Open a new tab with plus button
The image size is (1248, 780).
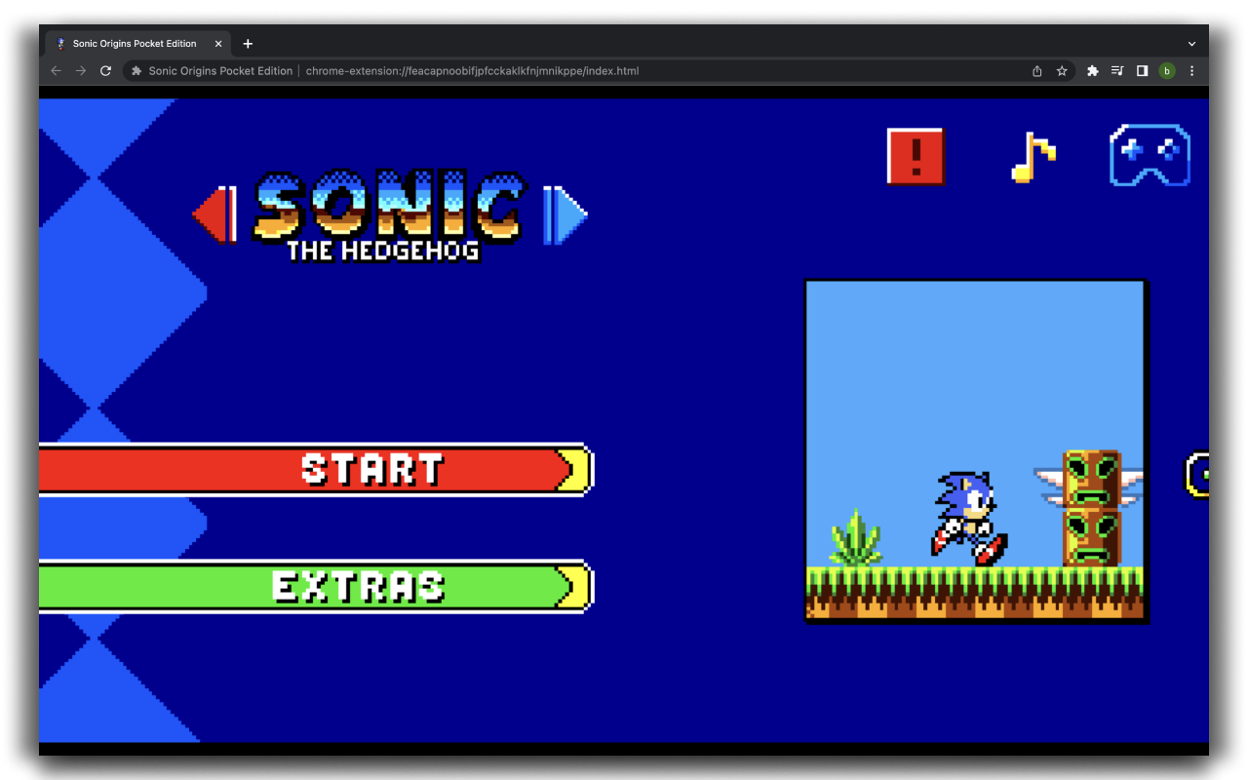pos(248,44)
